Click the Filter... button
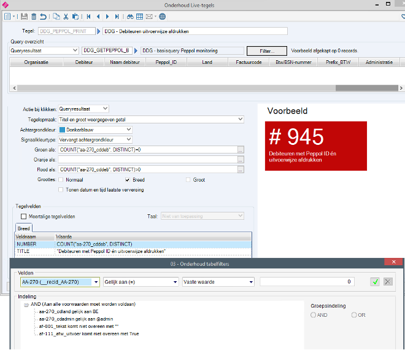 point(266,51)
